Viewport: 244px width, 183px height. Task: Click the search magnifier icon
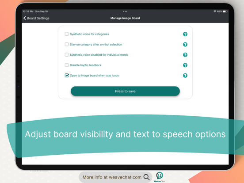146,177
